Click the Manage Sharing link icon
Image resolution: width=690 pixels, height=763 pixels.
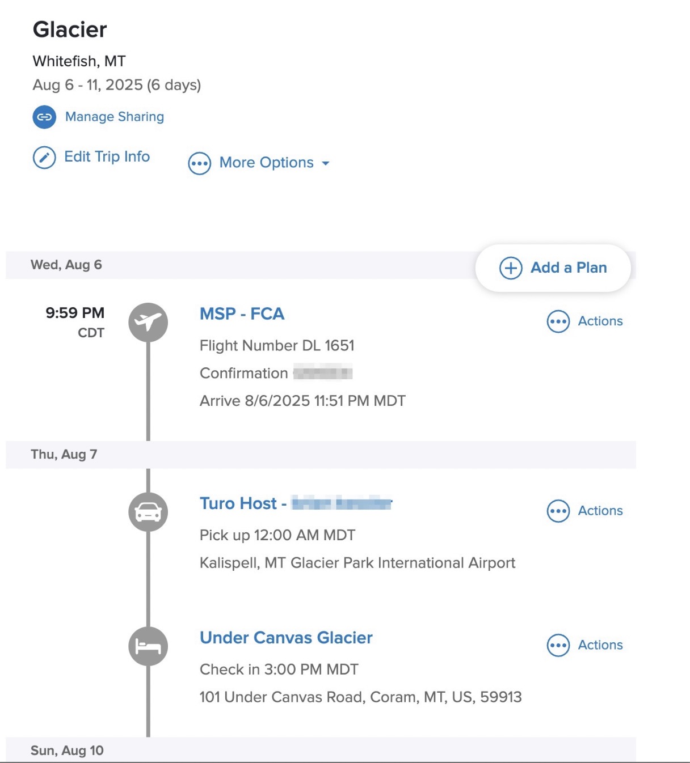(44, 117)
